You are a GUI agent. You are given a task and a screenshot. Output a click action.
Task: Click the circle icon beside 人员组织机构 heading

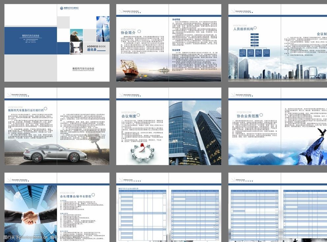pyautogui.click(x=256, y=28)
